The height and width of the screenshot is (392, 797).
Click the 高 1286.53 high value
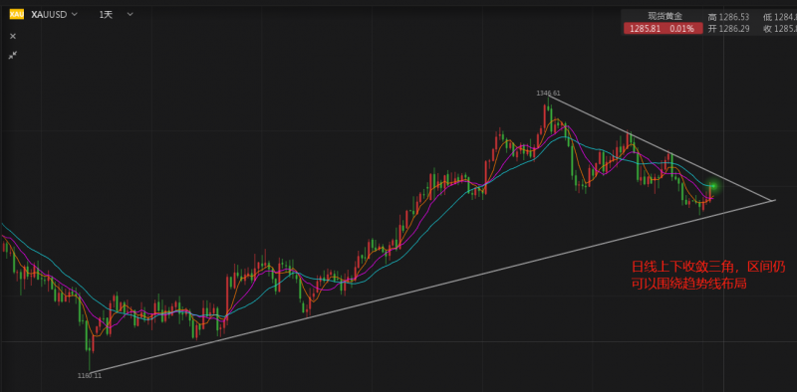[x=728, y=17]
